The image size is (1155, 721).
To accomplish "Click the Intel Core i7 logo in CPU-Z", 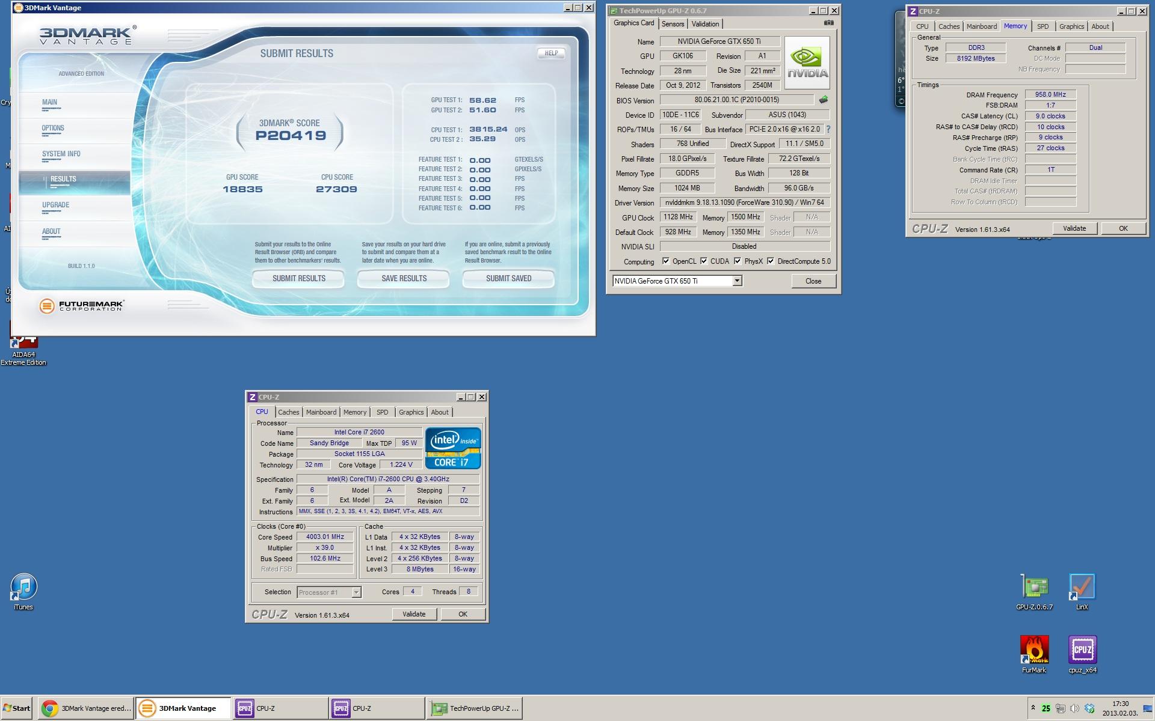I will pyautogui.click(x=453, y=448).
